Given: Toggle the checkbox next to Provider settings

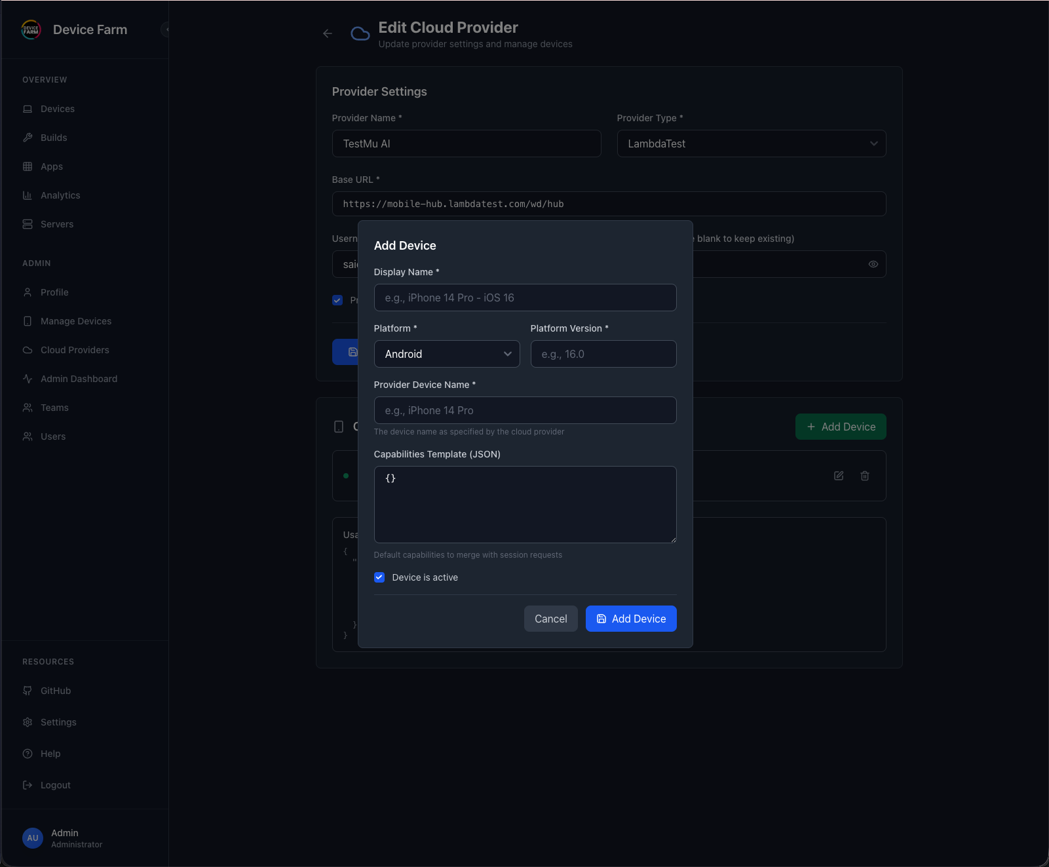Looking at the screenshot, I should click(337, 300).
